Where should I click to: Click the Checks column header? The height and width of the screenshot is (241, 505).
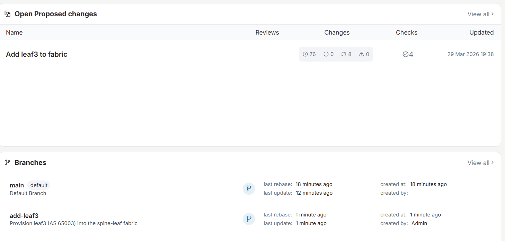[x=407, y=32]
